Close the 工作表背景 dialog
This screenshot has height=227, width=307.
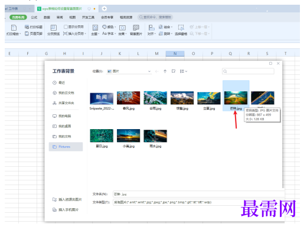[x=278, y=63]
